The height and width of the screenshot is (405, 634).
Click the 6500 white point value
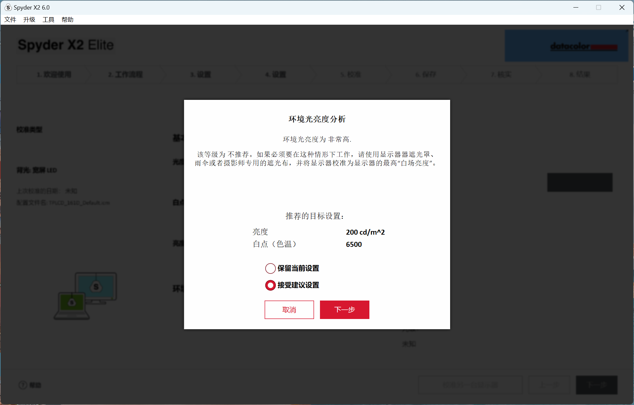point(354,244)
